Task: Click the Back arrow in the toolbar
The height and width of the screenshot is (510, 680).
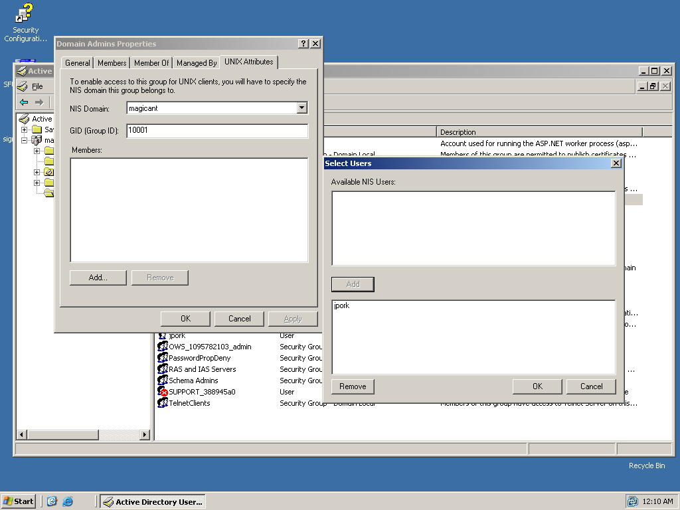Action: click(24, 102)
